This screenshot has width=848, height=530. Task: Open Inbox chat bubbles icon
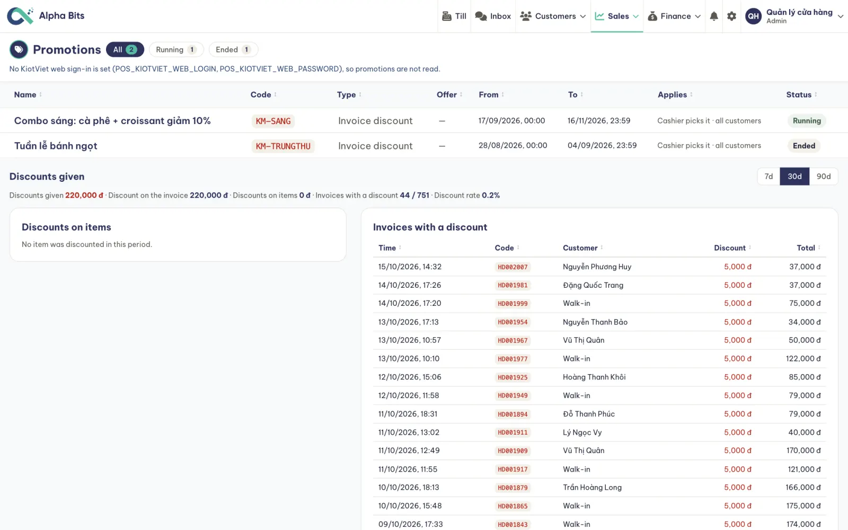click(x=481, y=16)
